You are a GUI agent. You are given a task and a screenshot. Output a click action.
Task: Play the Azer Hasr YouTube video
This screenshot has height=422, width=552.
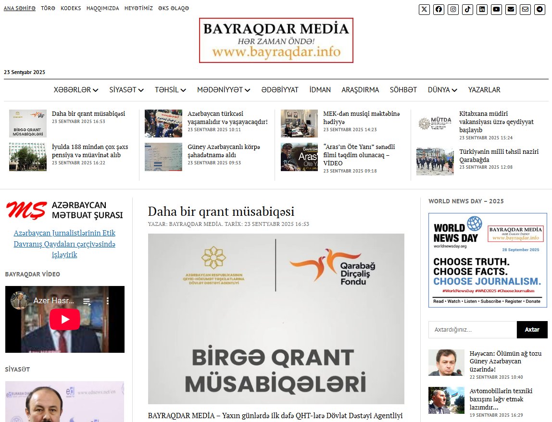point(65,319)
